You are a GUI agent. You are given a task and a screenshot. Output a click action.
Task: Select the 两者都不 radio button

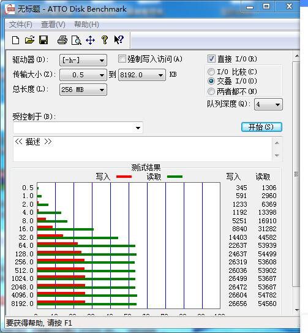tap(211, 91)
